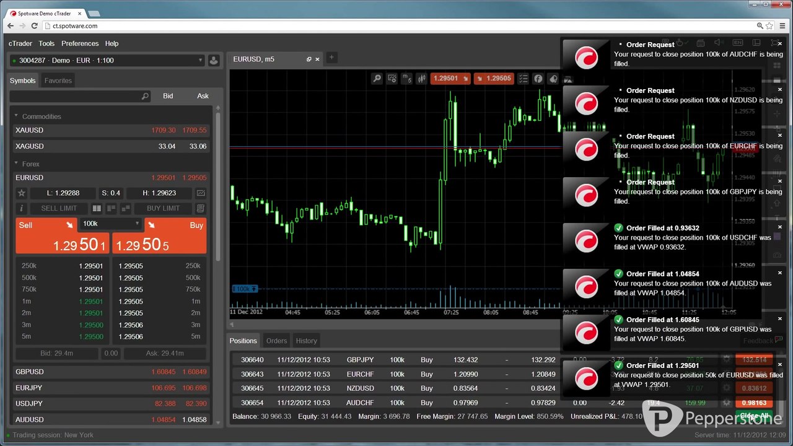Bookmark this page with star icon
Image resolution: width=793 pixels, height=446 pixels.
[769, 26]
